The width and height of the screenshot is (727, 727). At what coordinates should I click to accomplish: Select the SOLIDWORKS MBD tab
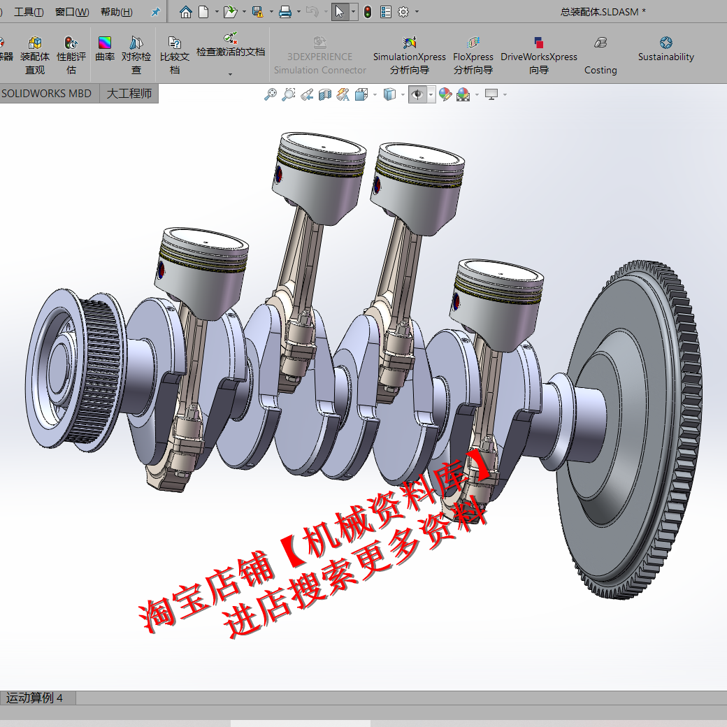(x=45, y=93)
